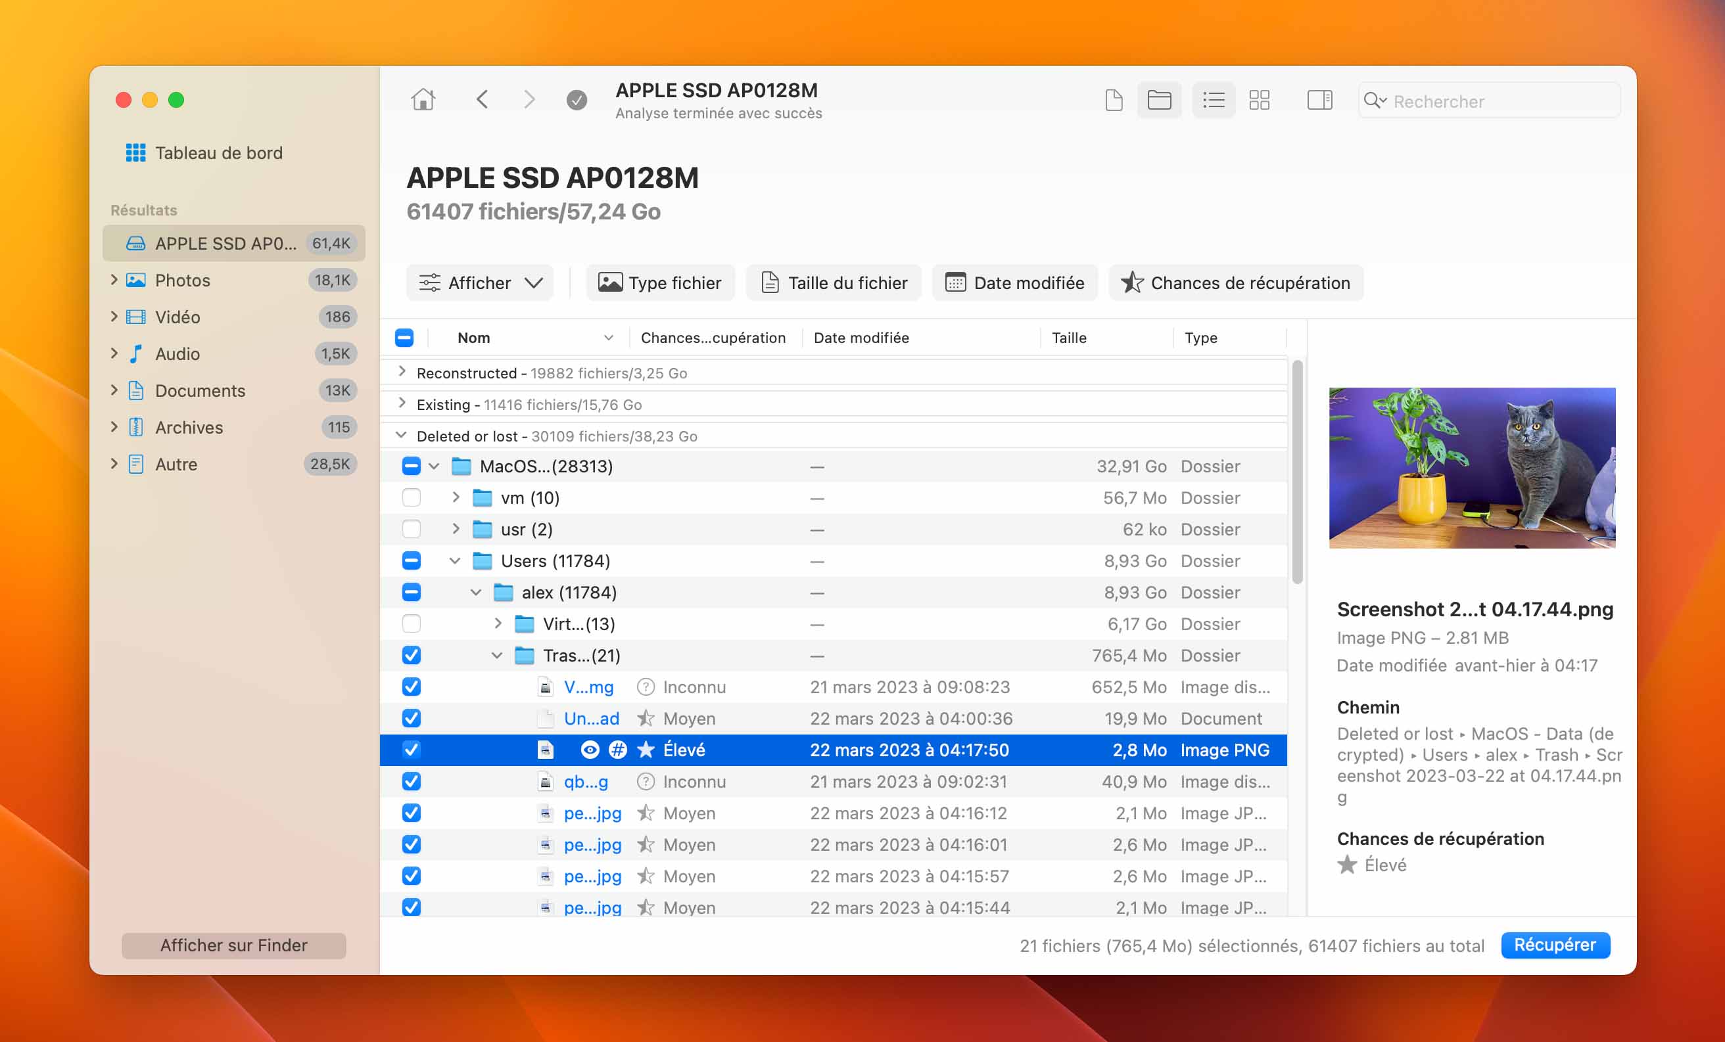The height and width of the screenshot is (1042, 1725).
Task: Click the file list vertical scrollbar
Action: click(x=1296, y=472)
